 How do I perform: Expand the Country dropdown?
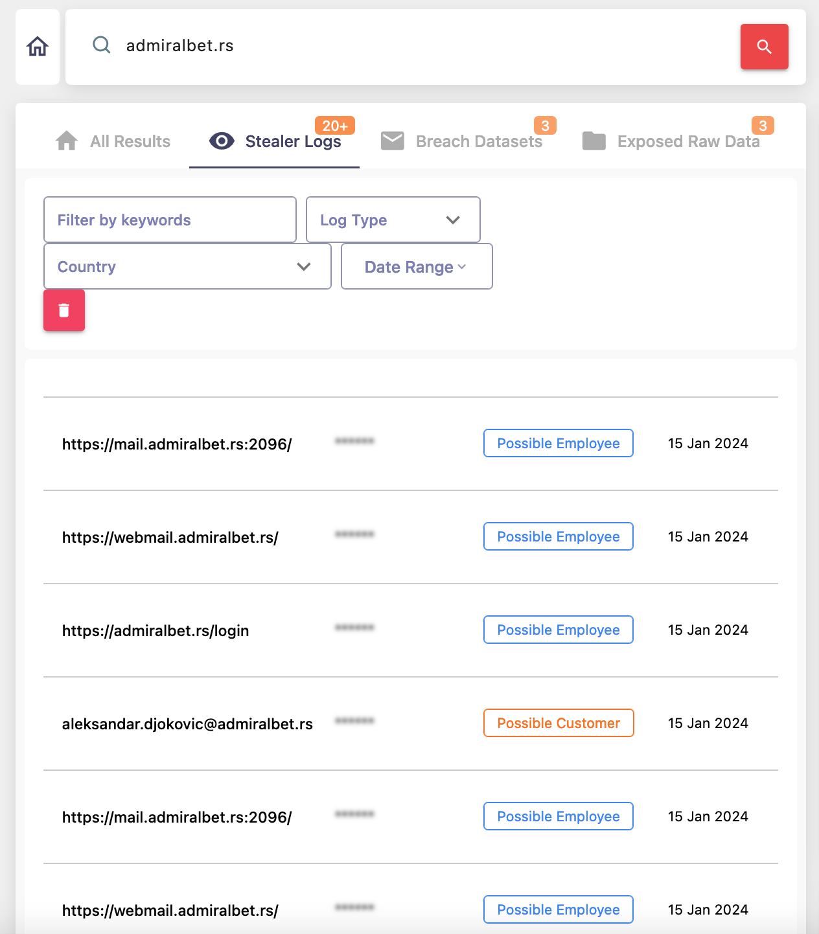click(x=187, y=266)
